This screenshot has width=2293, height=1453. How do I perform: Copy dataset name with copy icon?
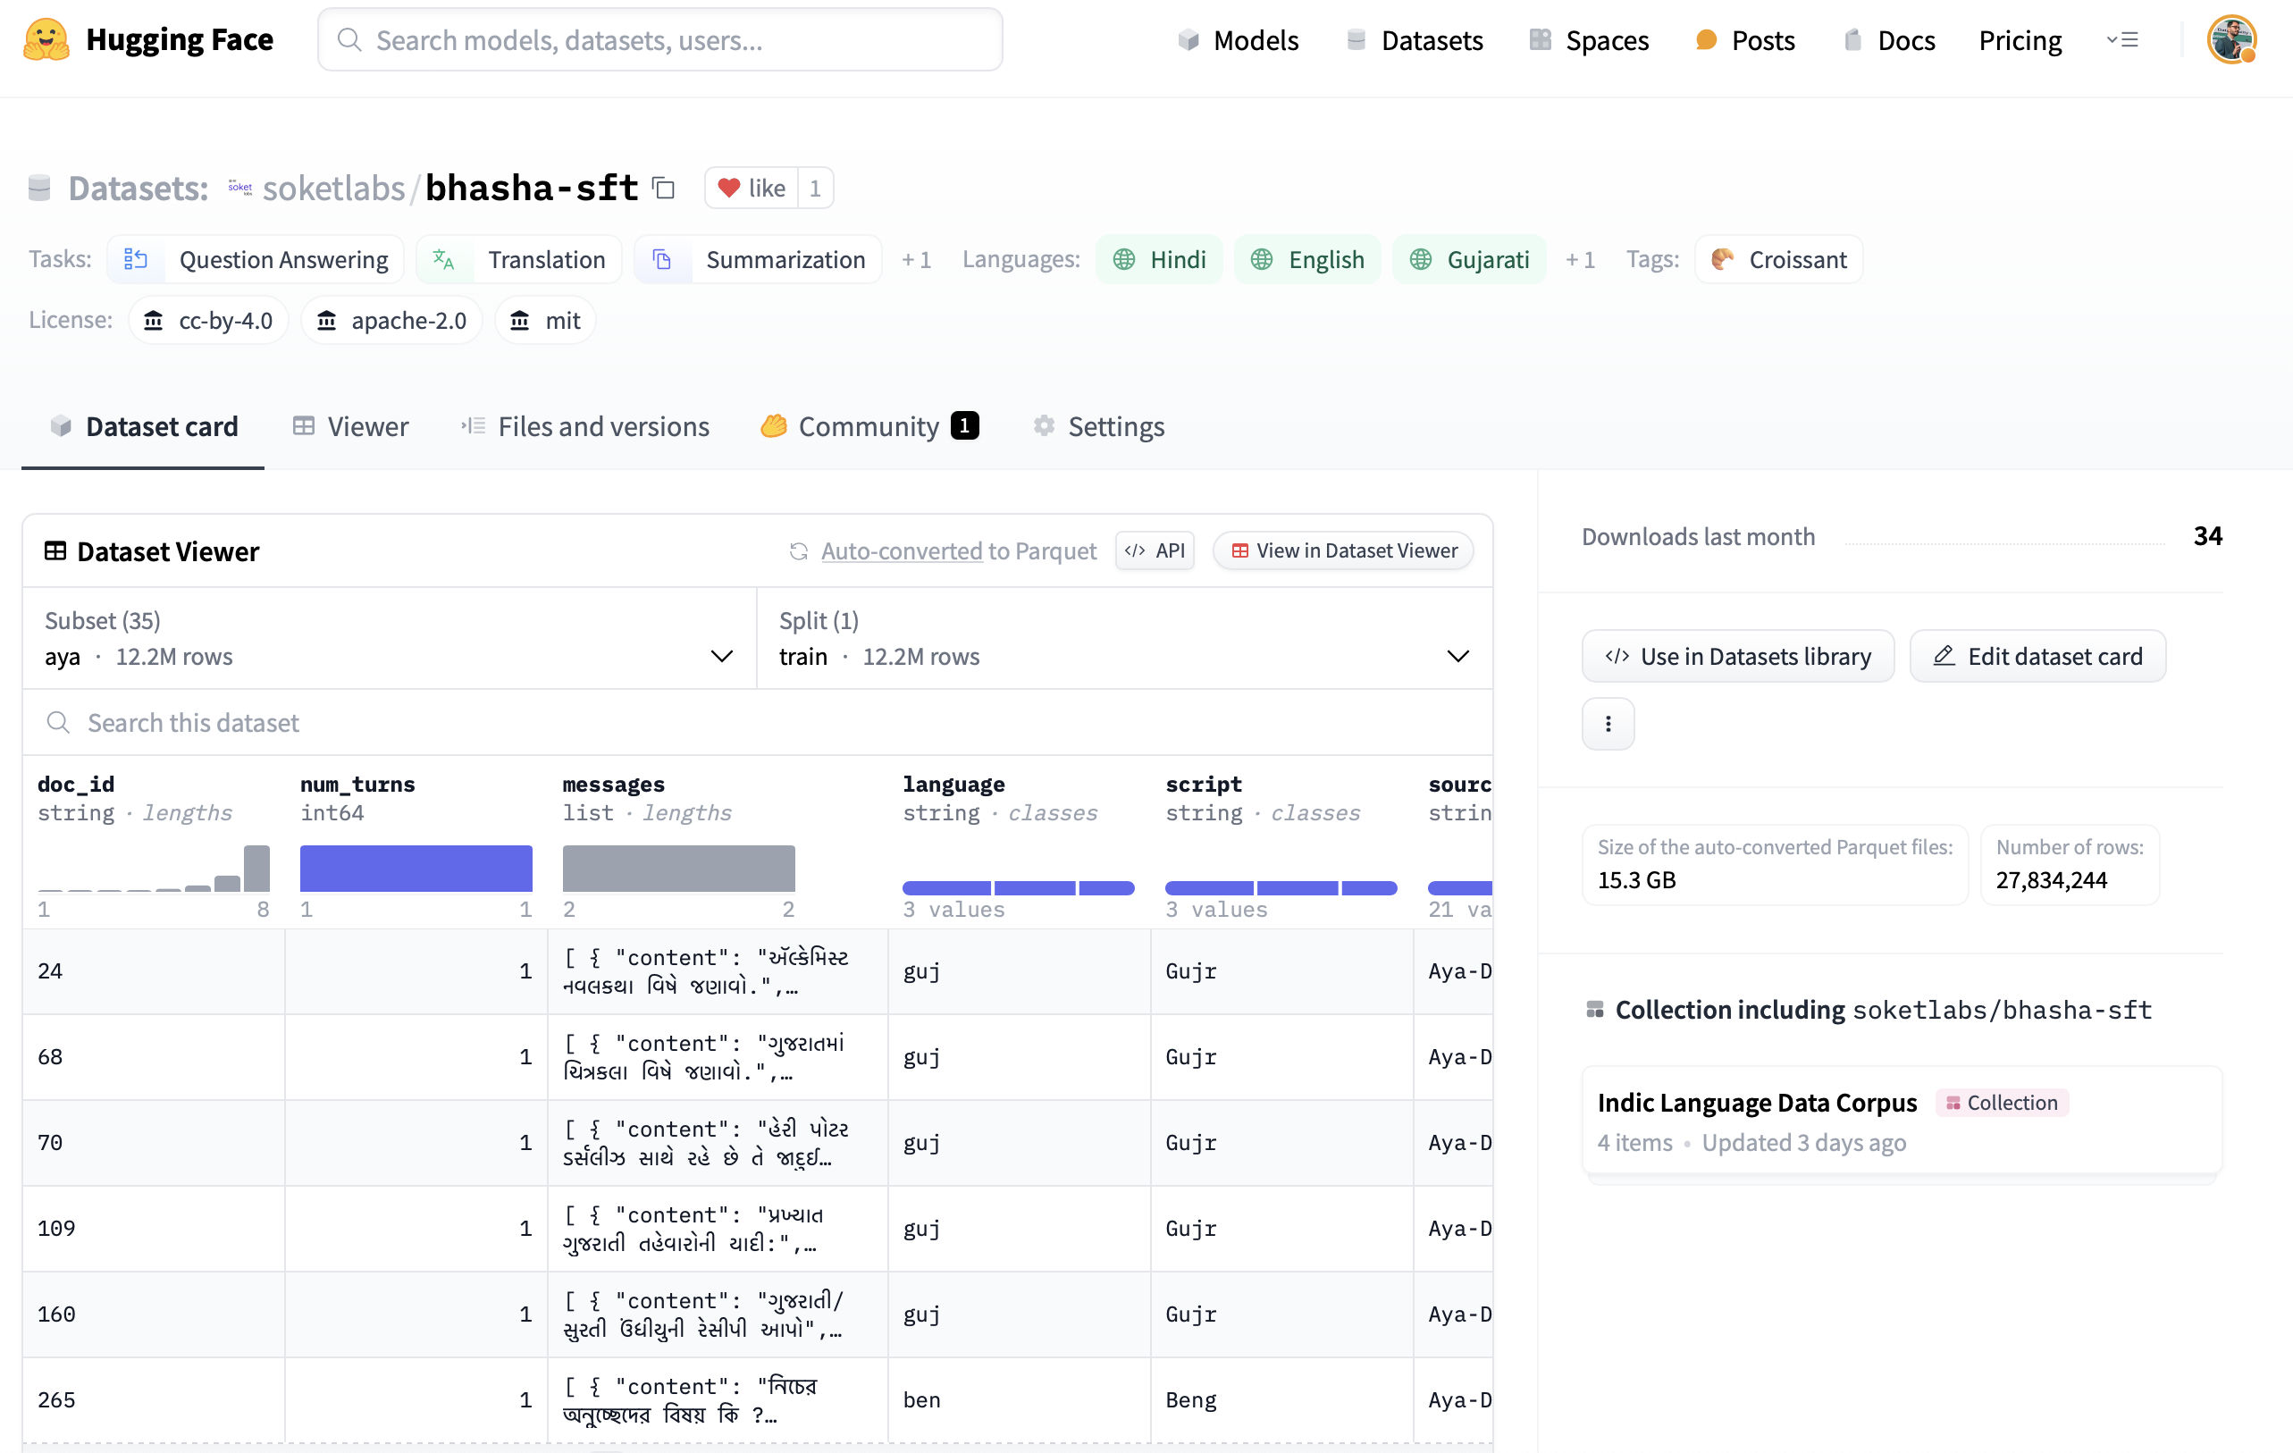point(664,189)
